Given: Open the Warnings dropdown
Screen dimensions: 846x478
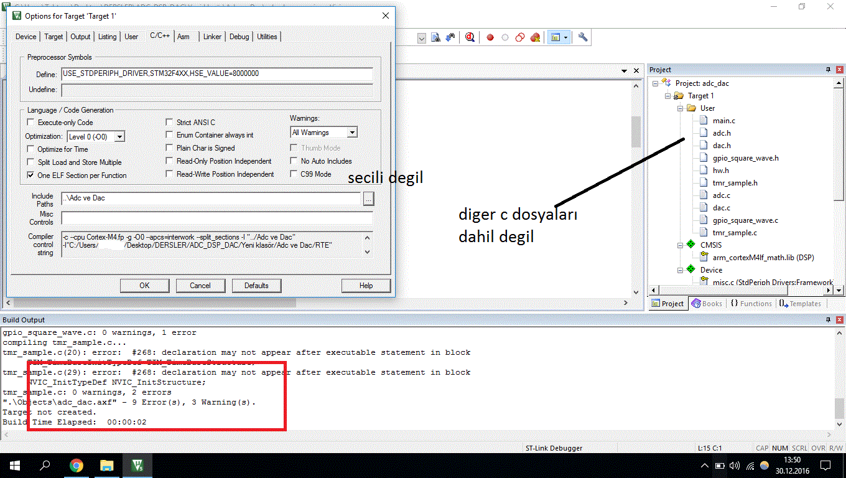Looking at the screenshot, I should coord(352,133).
